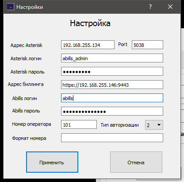Click the Адрес Asterisk IP input field
The image size is (184, 182).
pos(88,45)
